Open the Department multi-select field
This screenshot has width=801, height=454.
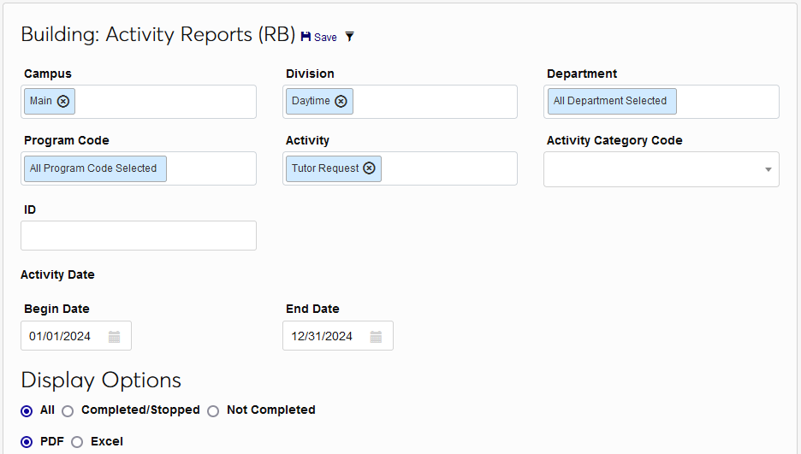(x=661, y=102)
